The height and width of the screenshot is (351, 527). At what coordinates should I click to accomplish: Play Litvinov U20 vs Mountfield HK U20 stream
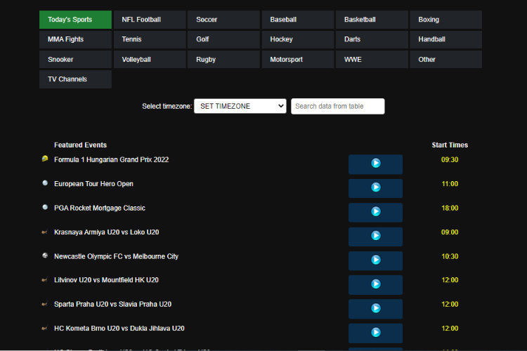[x=375, y=285]
